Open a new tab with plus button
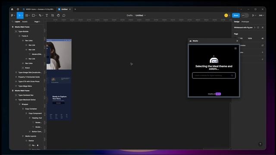 click(x=75, y=9)
